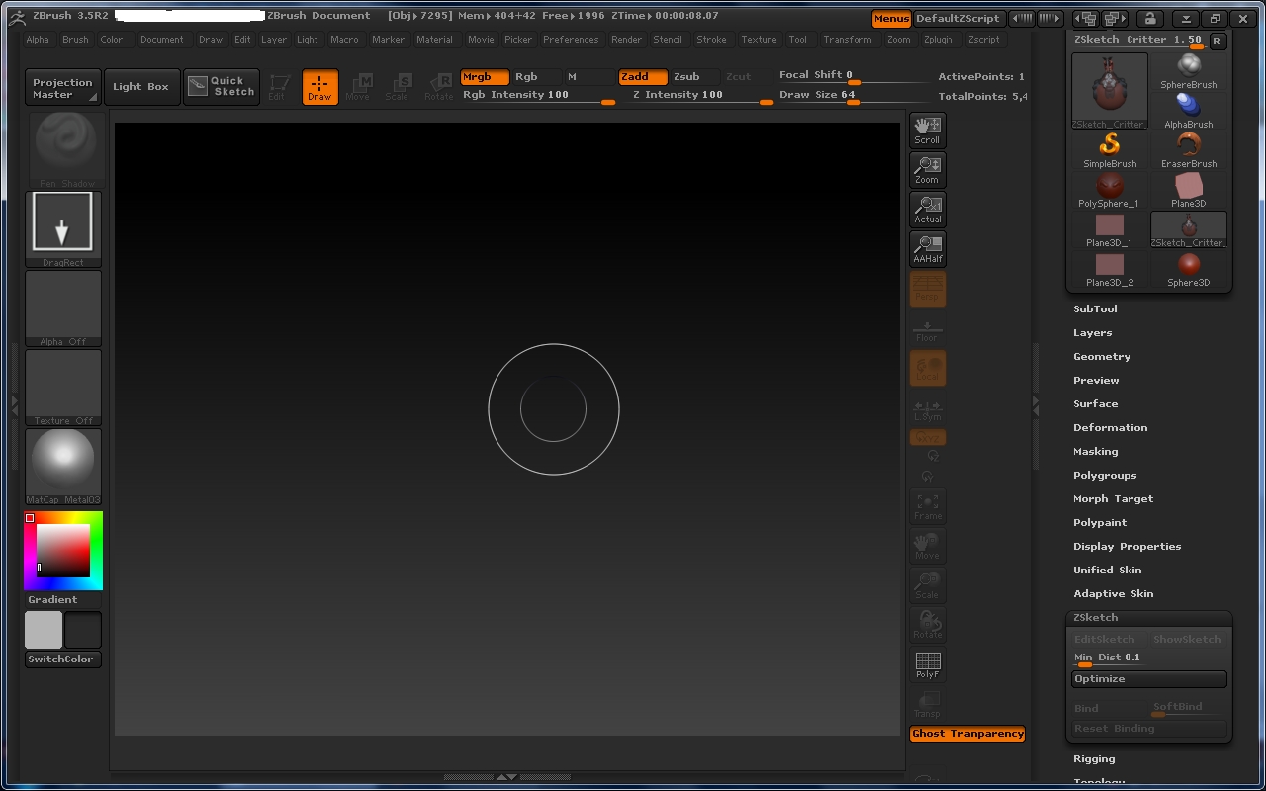Open the MatCap Metal03 material picker
The height and width of the screenshot is (791, 1266).
click(62, 466)
